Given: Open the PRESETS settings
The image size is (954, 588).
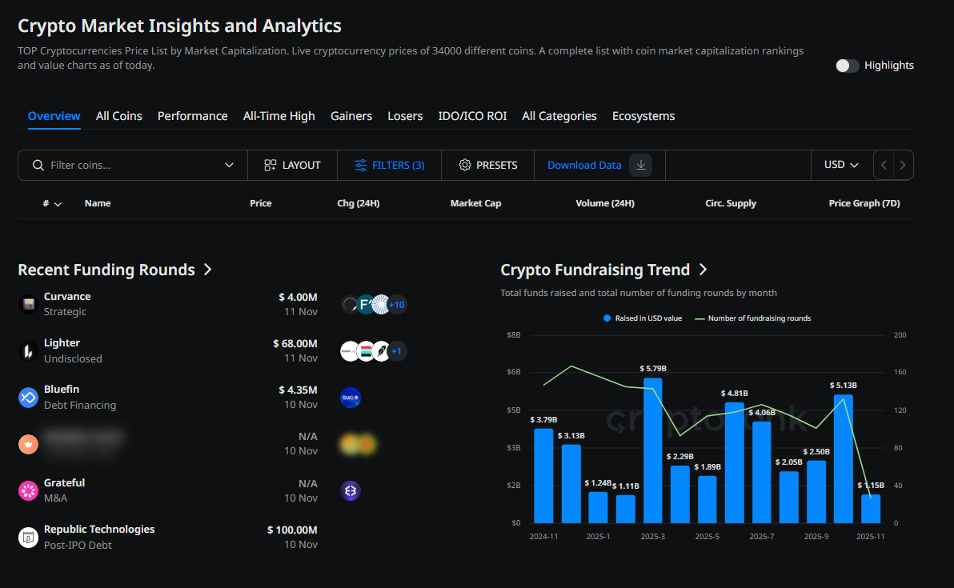Looking at the screenshot, I should (488, 166).
